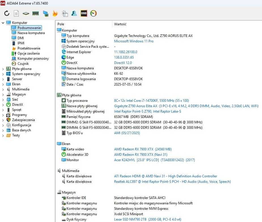Screen dimensions: 262x222
Task: Open the gauge sensor panel icon
Action: click(93, 13)
